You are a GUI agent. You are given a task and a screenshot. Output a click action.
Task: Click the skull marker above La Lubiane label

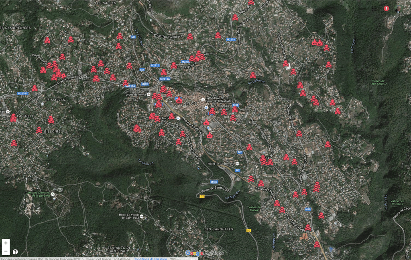253,75
